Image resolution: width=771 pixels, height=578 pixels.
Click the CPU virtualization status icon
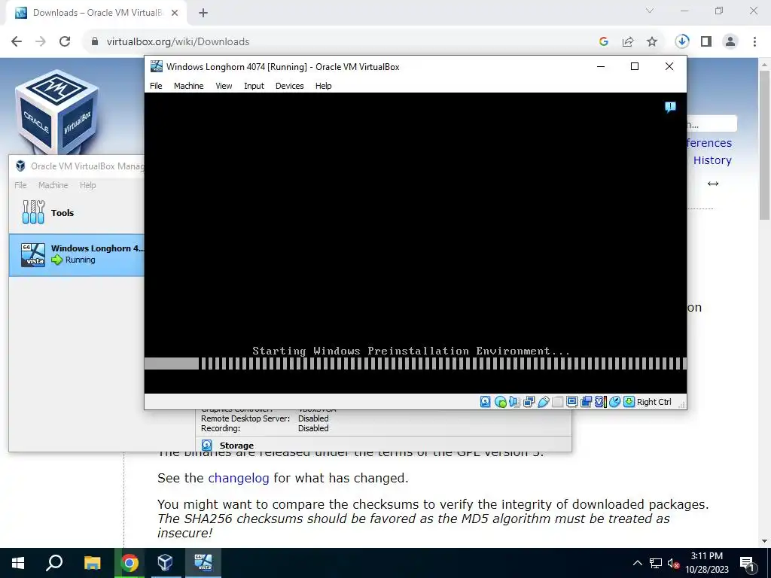click(x=600, y=402)
